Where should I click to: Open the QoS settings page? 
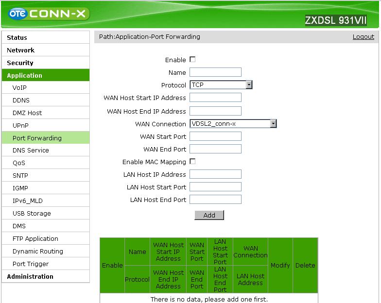coord(46,163)
